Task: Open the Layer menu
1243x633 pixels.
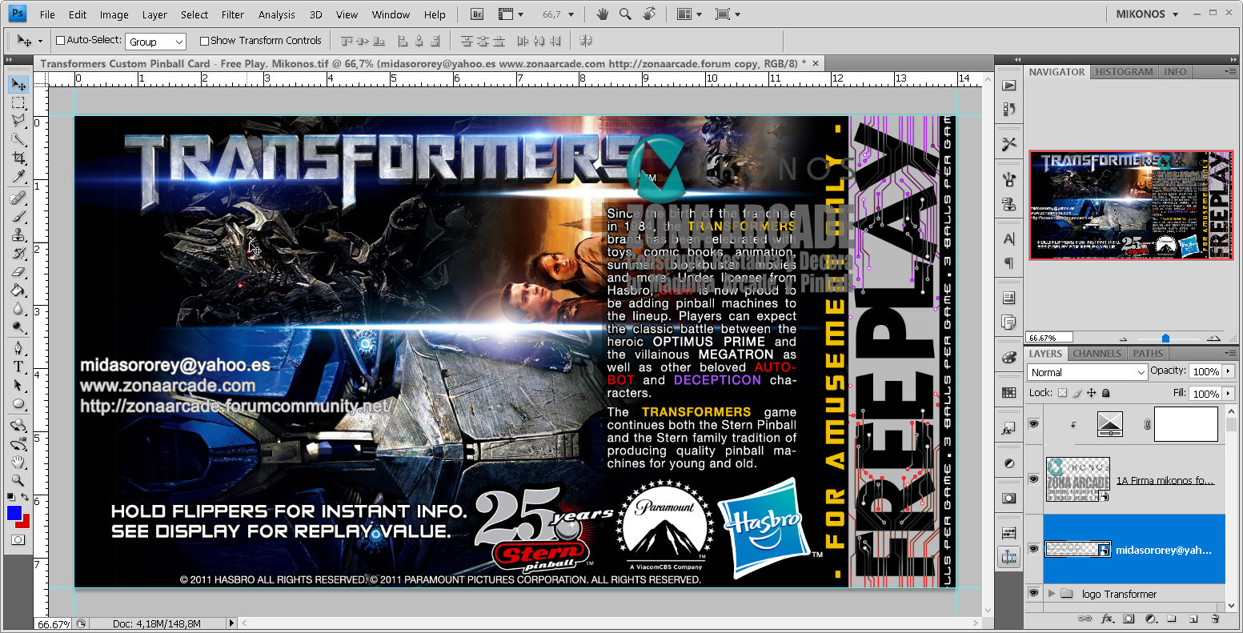Action: (x=155, y=14)
